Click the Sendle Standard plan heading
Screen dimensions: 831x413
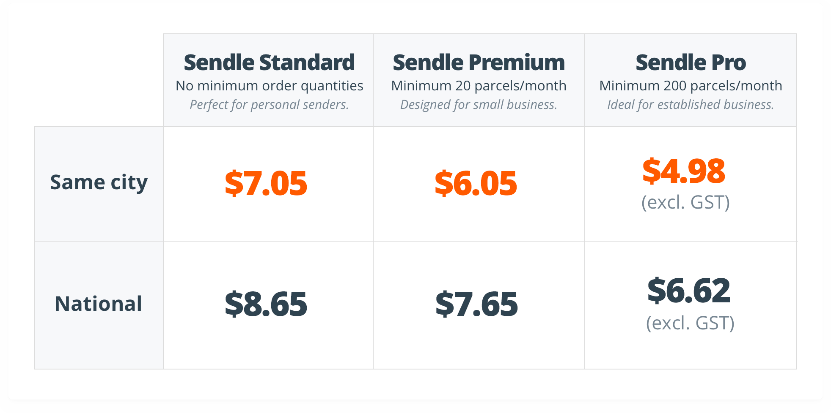269,62
